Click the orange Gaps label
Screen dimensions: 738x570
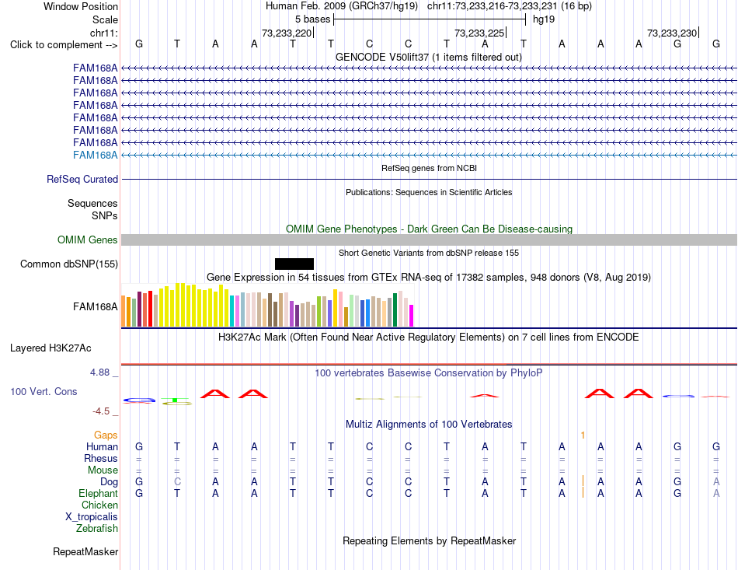pos(106,435)
